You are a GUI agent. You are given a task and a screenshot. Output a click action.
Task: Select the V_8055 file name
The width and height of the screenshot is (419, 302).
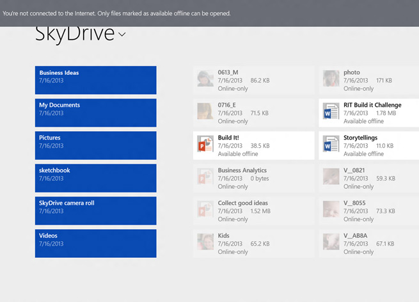pos(354,203)
